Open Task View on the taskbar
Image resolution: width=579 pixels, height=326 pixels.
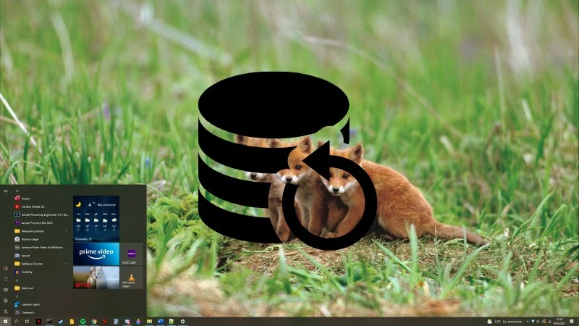27,322
